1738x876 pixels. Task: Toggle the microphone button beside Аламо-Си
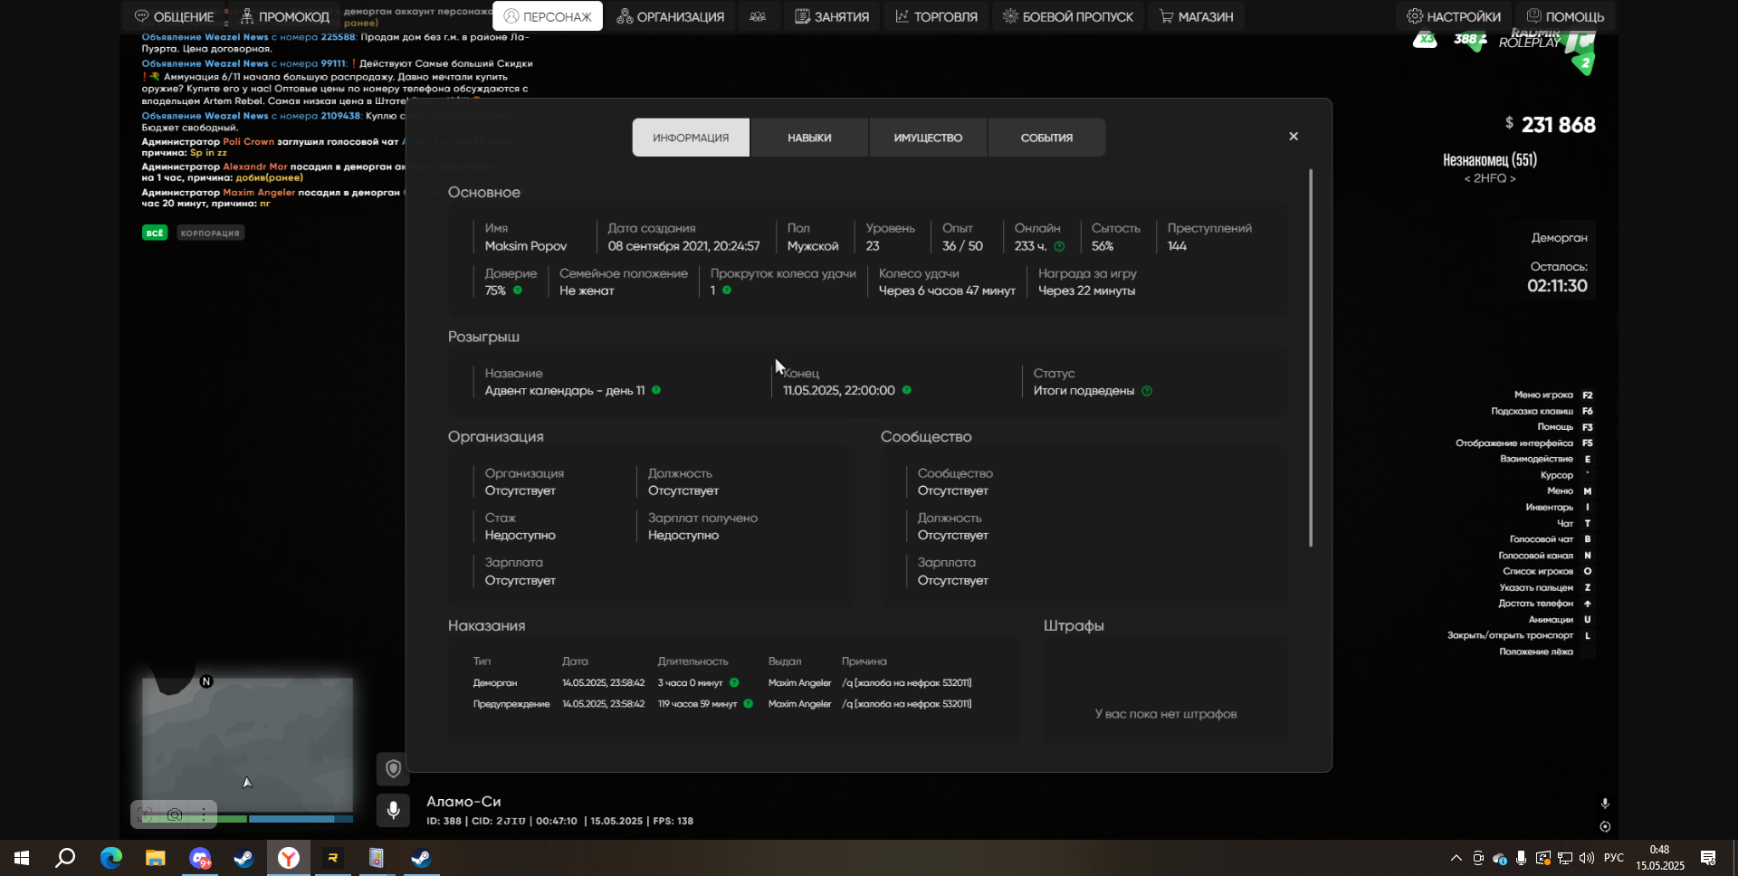point(393,810)
